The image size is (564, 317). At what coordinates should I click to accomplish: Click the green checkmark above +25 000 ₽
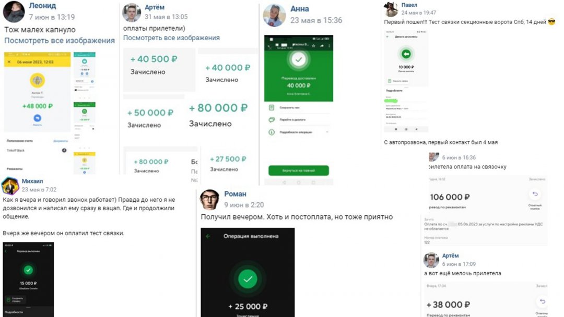248,279
